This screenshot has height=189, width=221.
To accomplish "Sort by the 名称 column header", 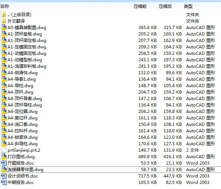I will (5, 6).
